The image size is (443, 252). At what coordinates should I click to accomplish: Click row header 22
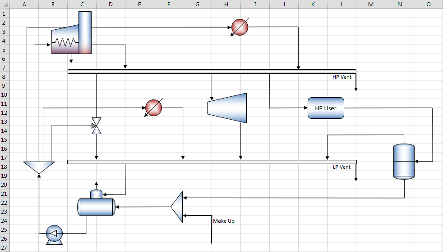[5, 202]
